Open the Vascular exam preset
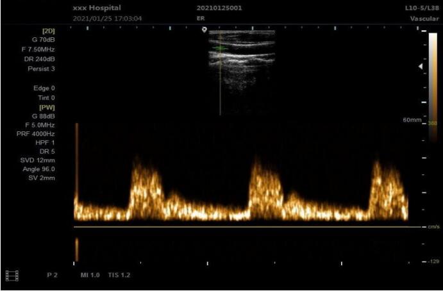443x291 pixels. [x=424, y=19]
